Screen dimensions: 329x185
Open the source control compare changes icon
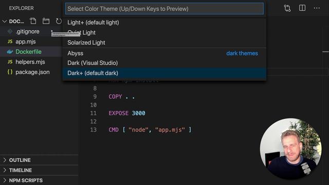coord(287,8)
